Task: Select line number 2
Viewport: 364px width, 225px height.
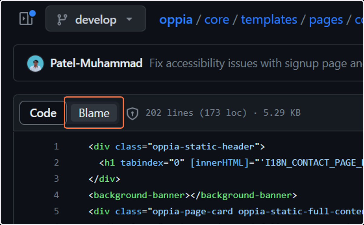Action: (x=56, y=163)
